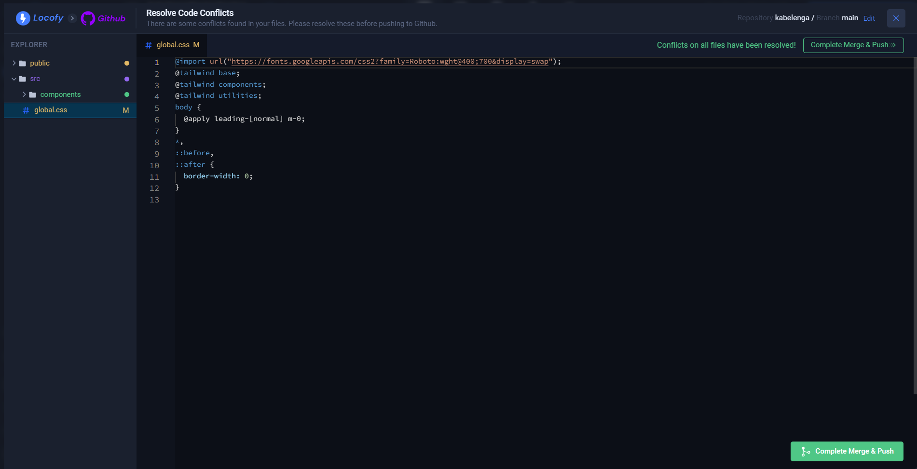Click the purple status dot beside src
This screenshot has width=917, height=469.
click(x=126, y=79)
